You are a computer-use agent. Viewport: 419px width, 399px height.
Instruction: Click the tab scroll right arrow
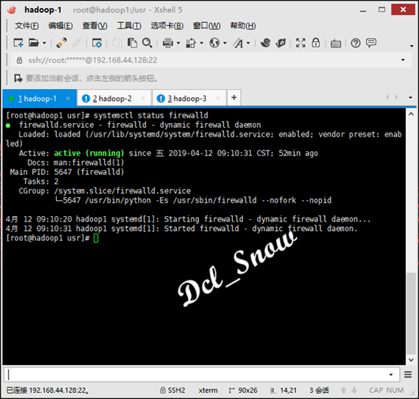396,97
